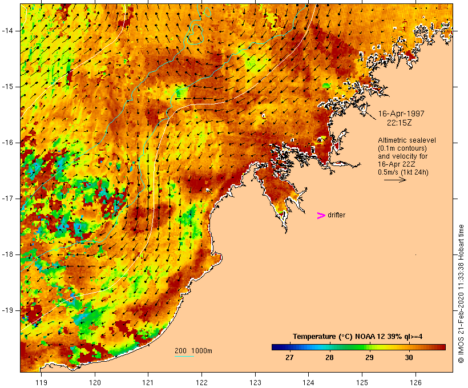Click the 125 longitude axis label
Viewport: 468px width, 388px height.
click(362, 382)
